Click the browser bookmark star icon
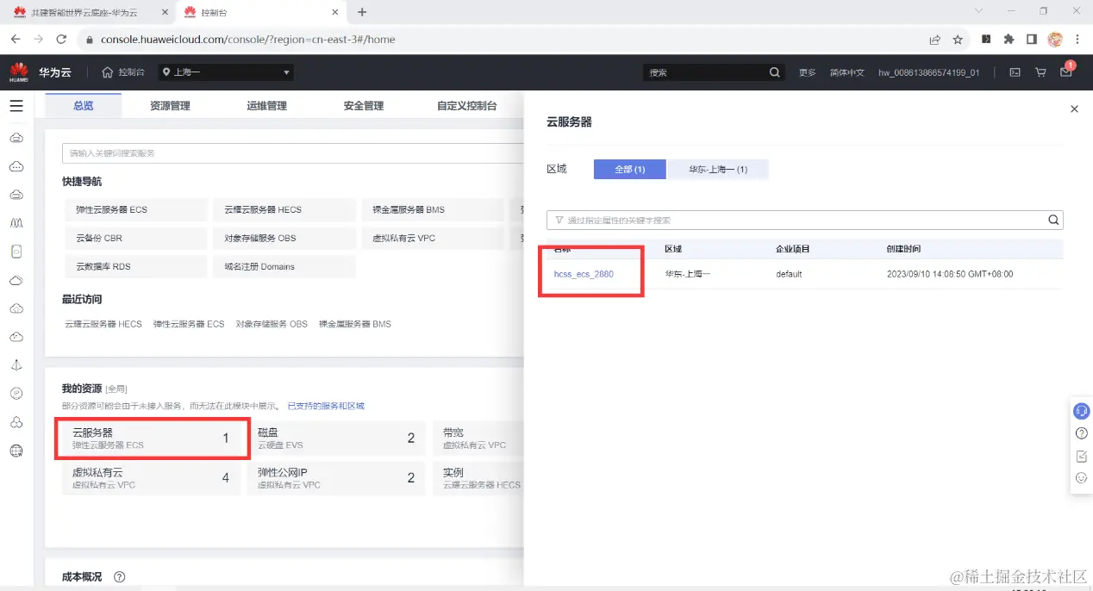Viewport: 1093px width, 591px height. coord(958,40)
